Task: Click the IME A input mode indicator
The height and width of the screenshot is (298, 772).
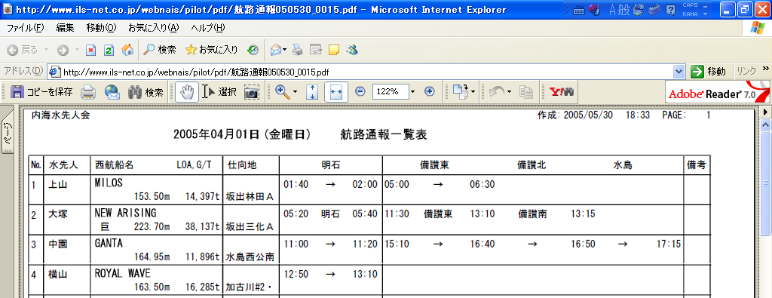Action: pos(613,9)
